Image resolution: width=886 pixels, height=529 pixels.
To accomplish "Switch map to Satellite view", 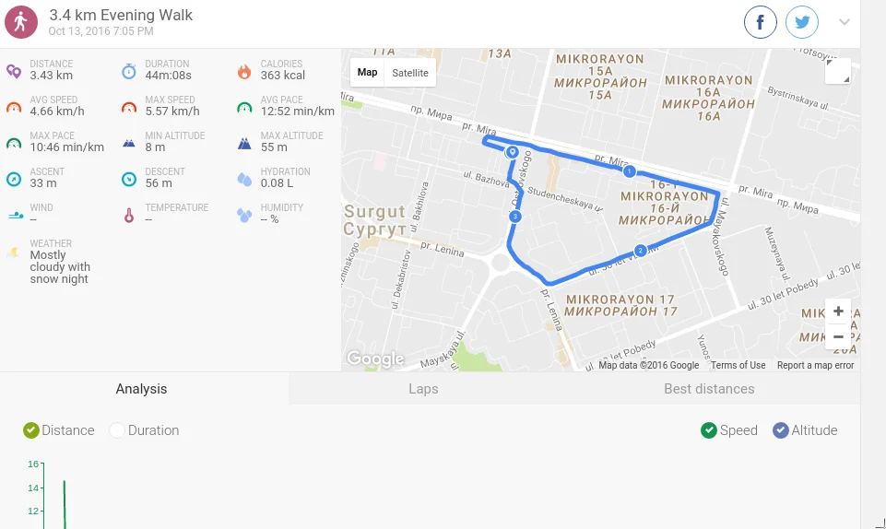I will point(410,73).
